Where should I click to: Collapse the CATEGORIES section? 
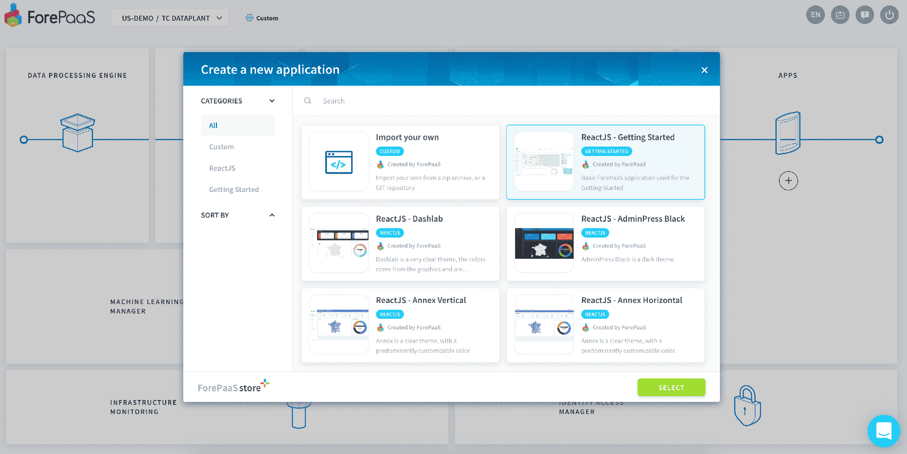click(272, 101)
